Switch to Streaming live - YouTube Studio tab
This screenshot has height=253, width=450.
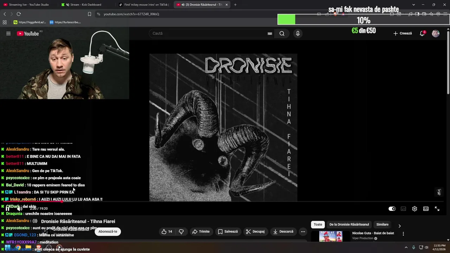(x=29, y=5)
